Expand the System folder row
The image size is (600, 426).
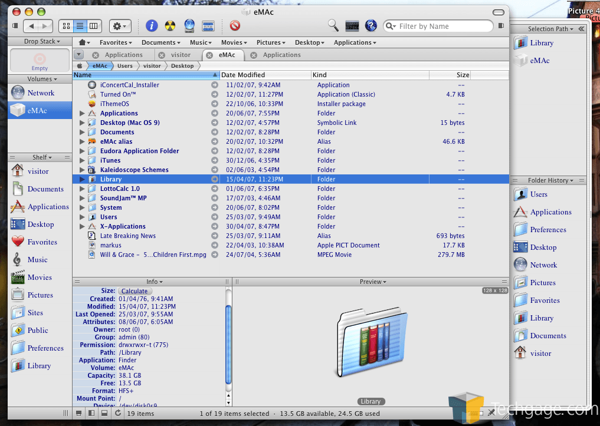pos(82,207)
